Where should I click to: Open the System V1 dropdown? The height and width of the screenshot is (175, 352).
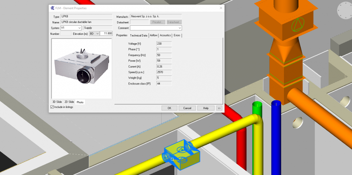tap(71, 28)
